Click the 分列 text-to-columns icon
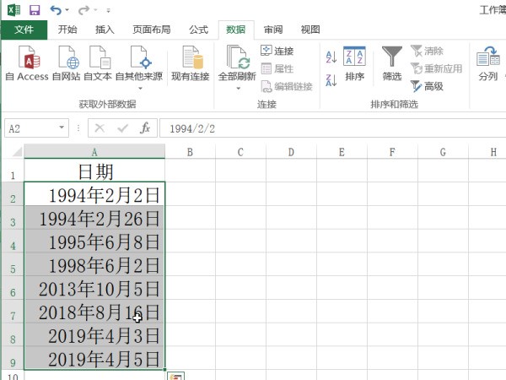Screen dimensions: 506x380 [x=487, y=62]
